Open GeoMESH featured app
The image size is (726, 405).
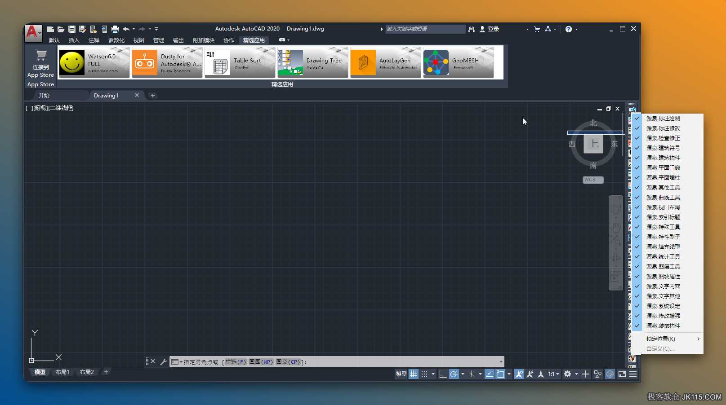tap(458, 62)
